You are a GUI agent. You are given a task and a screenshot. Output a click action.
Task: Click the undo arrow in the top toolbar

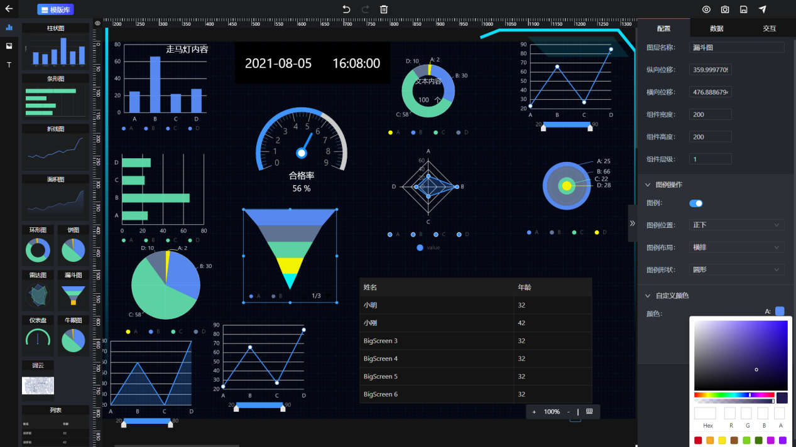pyautogui.click(x=346, y=9)
